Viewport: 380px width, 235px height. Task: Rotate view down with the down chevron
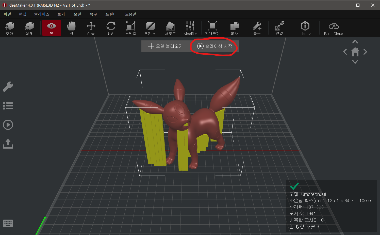[x=355, y=62]
